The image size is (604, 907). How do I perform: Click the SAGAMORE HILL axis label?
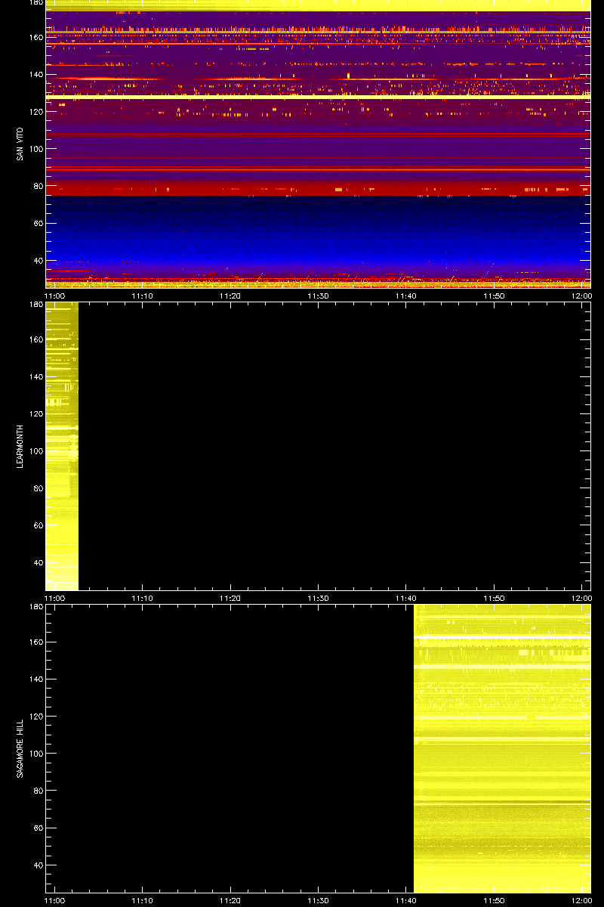pyautogui.click(x=19, y=748)
